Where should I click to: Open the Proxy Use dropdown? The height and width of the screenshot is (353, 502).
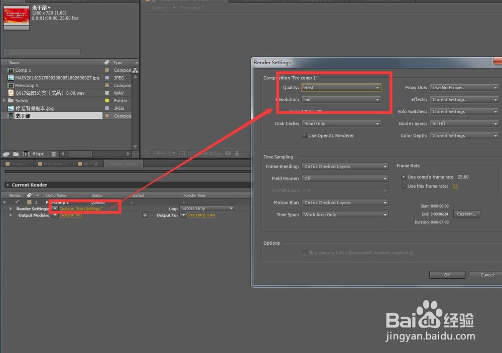(464, 88)
